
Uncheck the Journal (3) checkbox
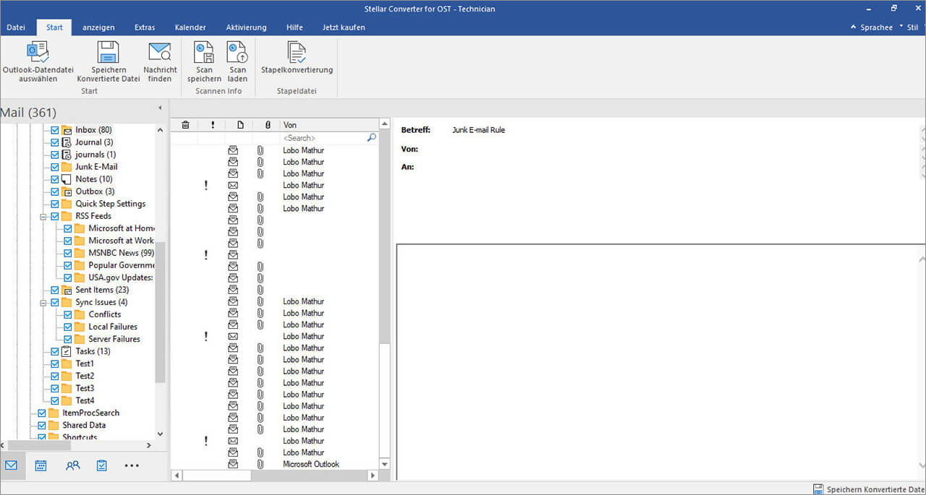click(54, 142)
